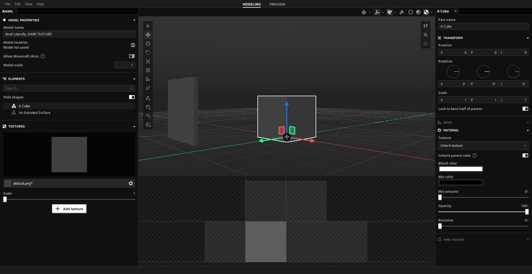This screenshot has height=274, width=532.
Task: Toggle the magnet snapping icon
Action: coord(364,12)
